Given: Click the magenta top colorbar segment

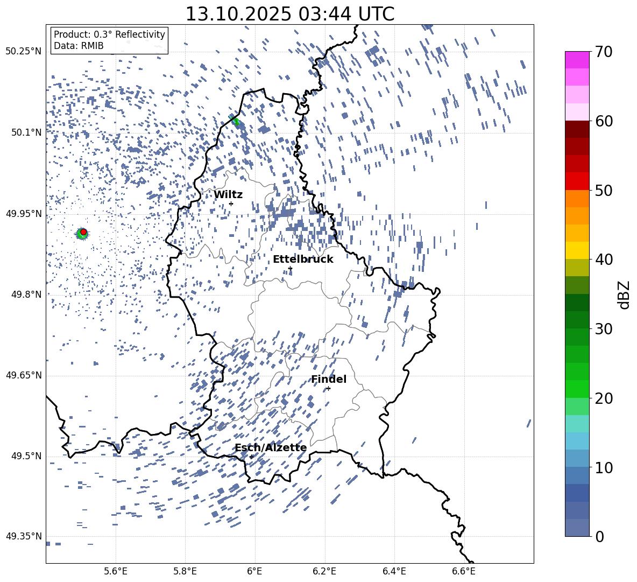Looking at the screenshot, I should (577, 60).
